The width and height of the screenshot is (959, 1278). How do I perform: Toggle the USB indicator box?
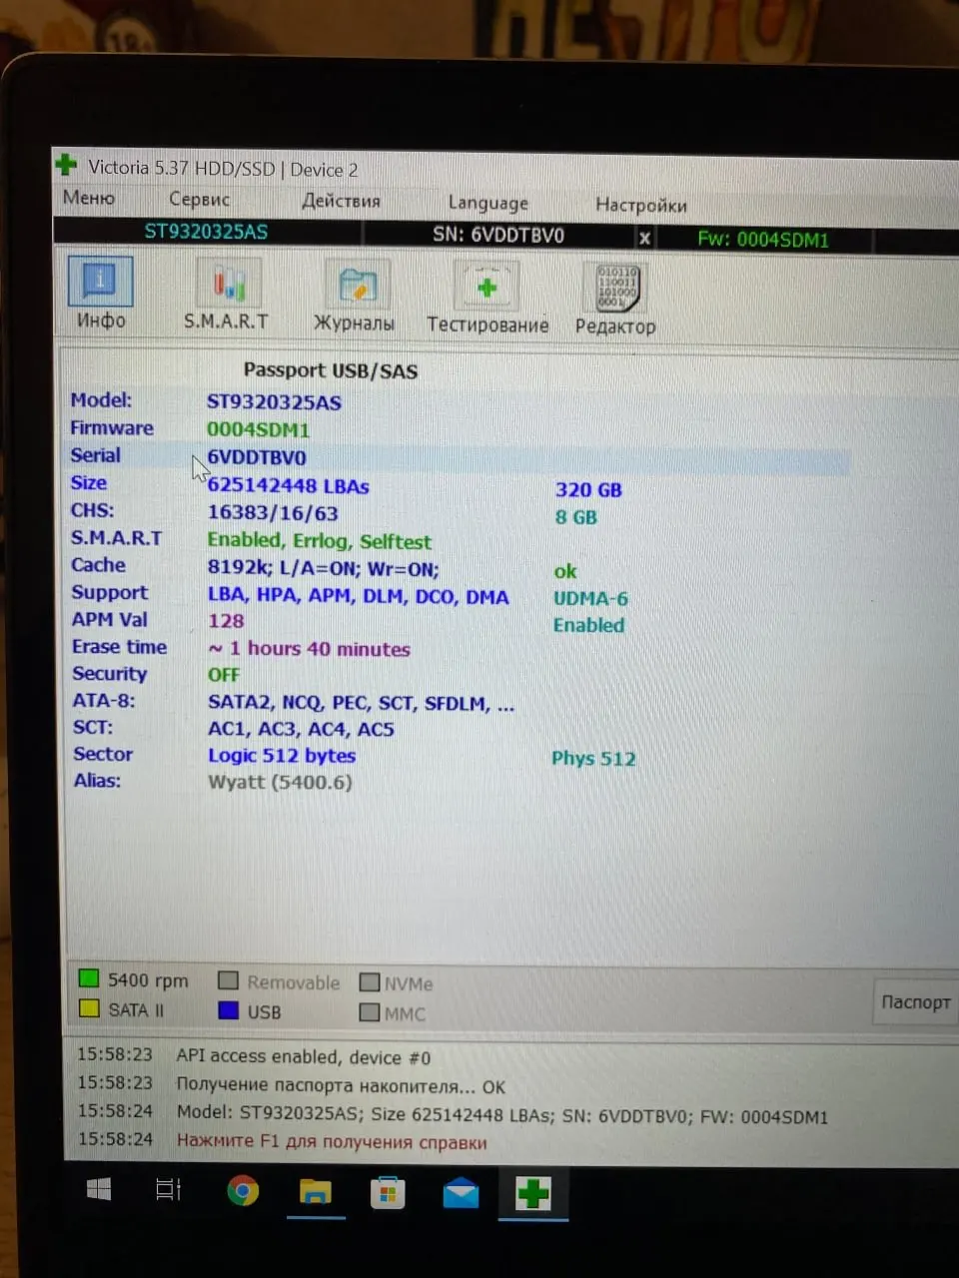pos(228,1010)
